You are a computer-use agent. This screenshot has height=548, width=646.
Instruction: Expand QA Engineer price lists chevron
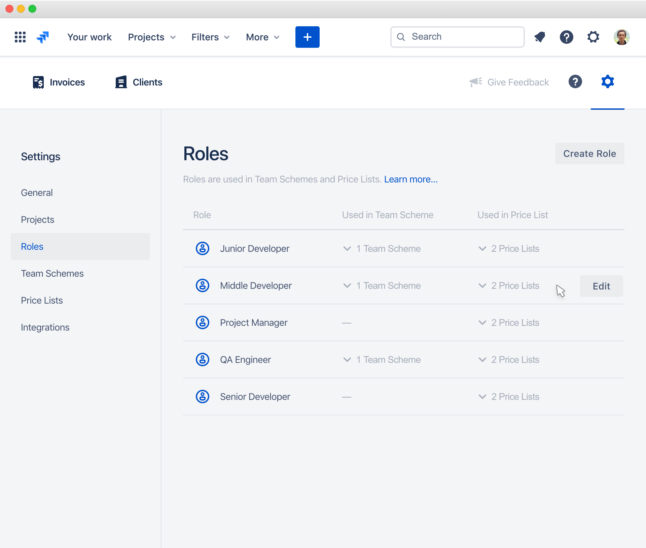coord(482,360)
